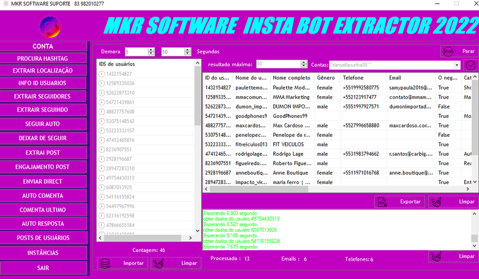
Task: Click clock icon beside ID 48827757608
Action: 102,112
